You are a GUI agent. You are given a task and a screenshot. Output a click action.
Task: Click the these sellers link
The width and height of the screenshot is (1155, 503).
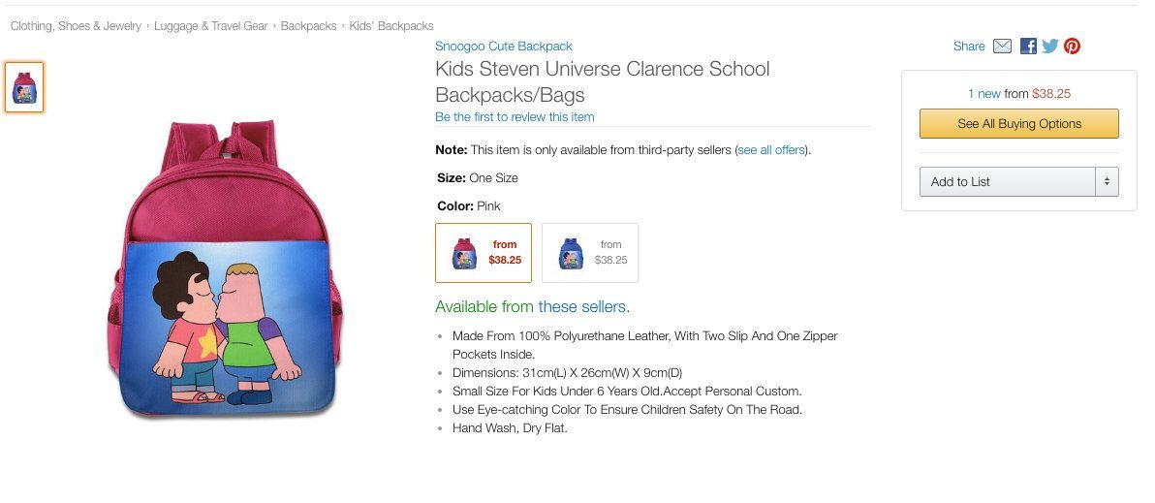(582, 306)
